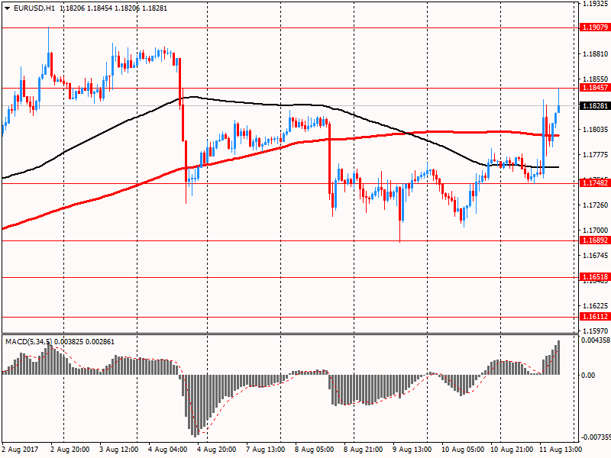Select the 1.17482 horizontal level label
Screen dimensions: 611x458
595,183
